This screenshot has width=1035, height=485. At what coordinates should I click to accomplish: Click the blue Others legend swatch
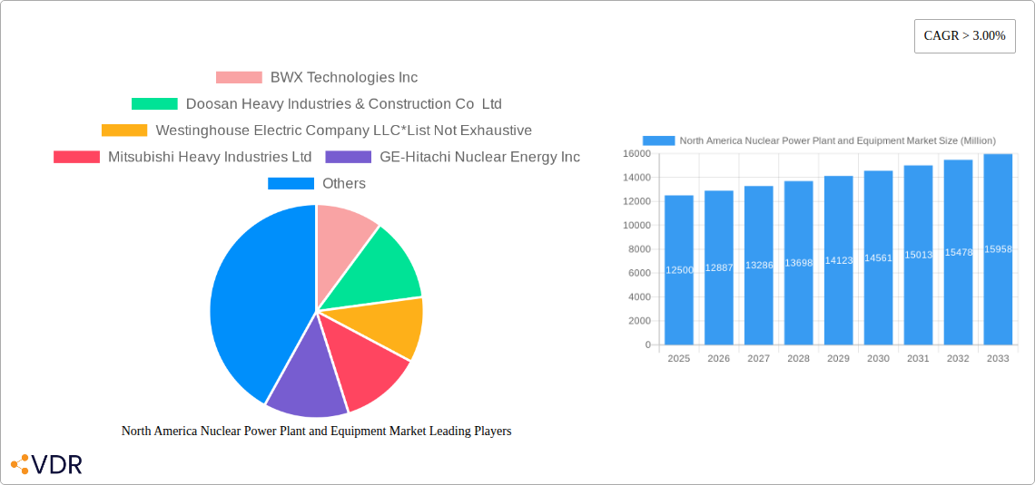[x=291, y=183]
